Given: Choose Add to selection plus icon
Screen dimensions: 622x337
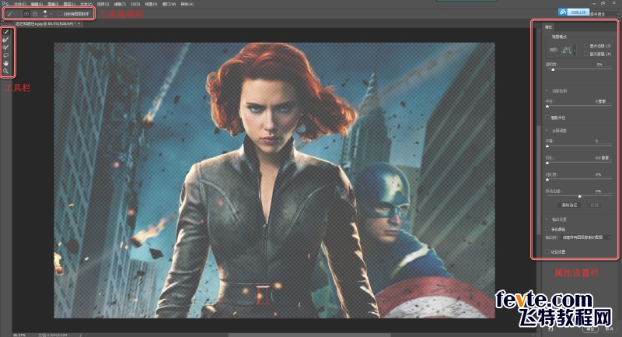Looking at the screenshot, I should 26,13.
